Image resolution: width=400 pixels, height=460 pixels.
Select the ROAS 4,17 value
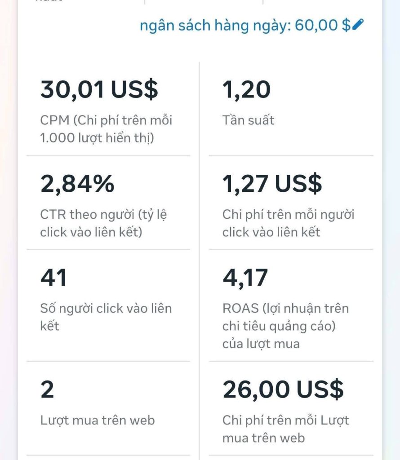click(245, 278)
